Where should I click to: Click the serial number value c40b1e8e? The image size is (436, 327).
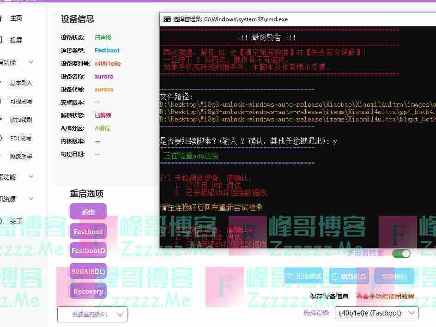pos(108,64)
